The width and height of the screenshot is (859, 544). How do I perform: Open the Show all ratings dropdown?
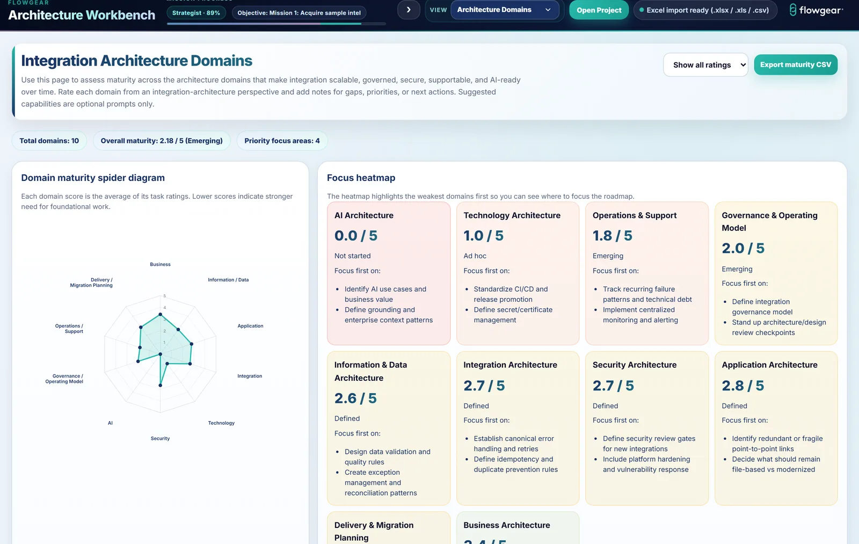click(x=705, y=65)
